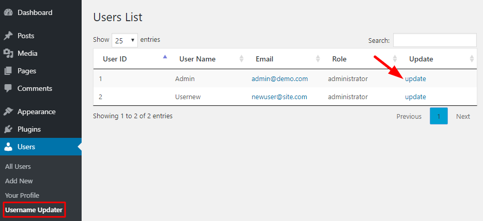Screen dimensions: 483x221
Task: Click the Next pagination button
Action: tap(463, 116)
